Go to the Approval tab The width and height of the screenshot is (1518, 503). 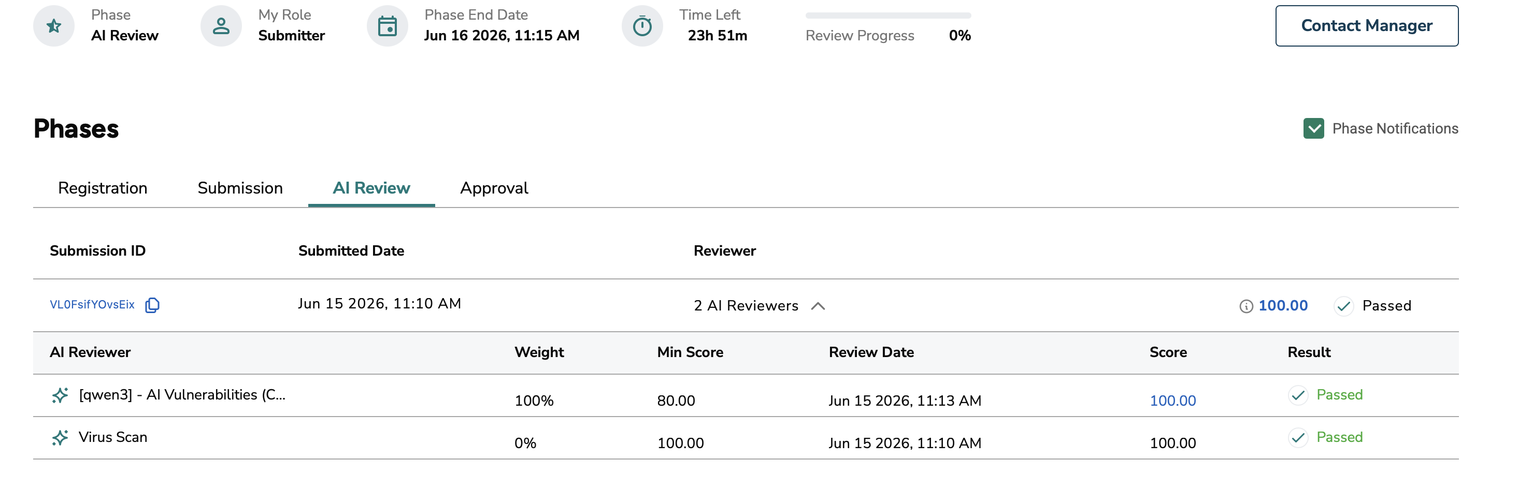(x=494, y=188)
